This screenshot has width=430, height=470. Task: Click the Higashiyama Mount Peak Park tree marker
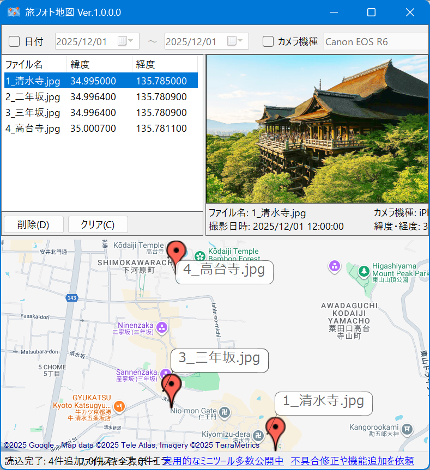click(364, 272)
